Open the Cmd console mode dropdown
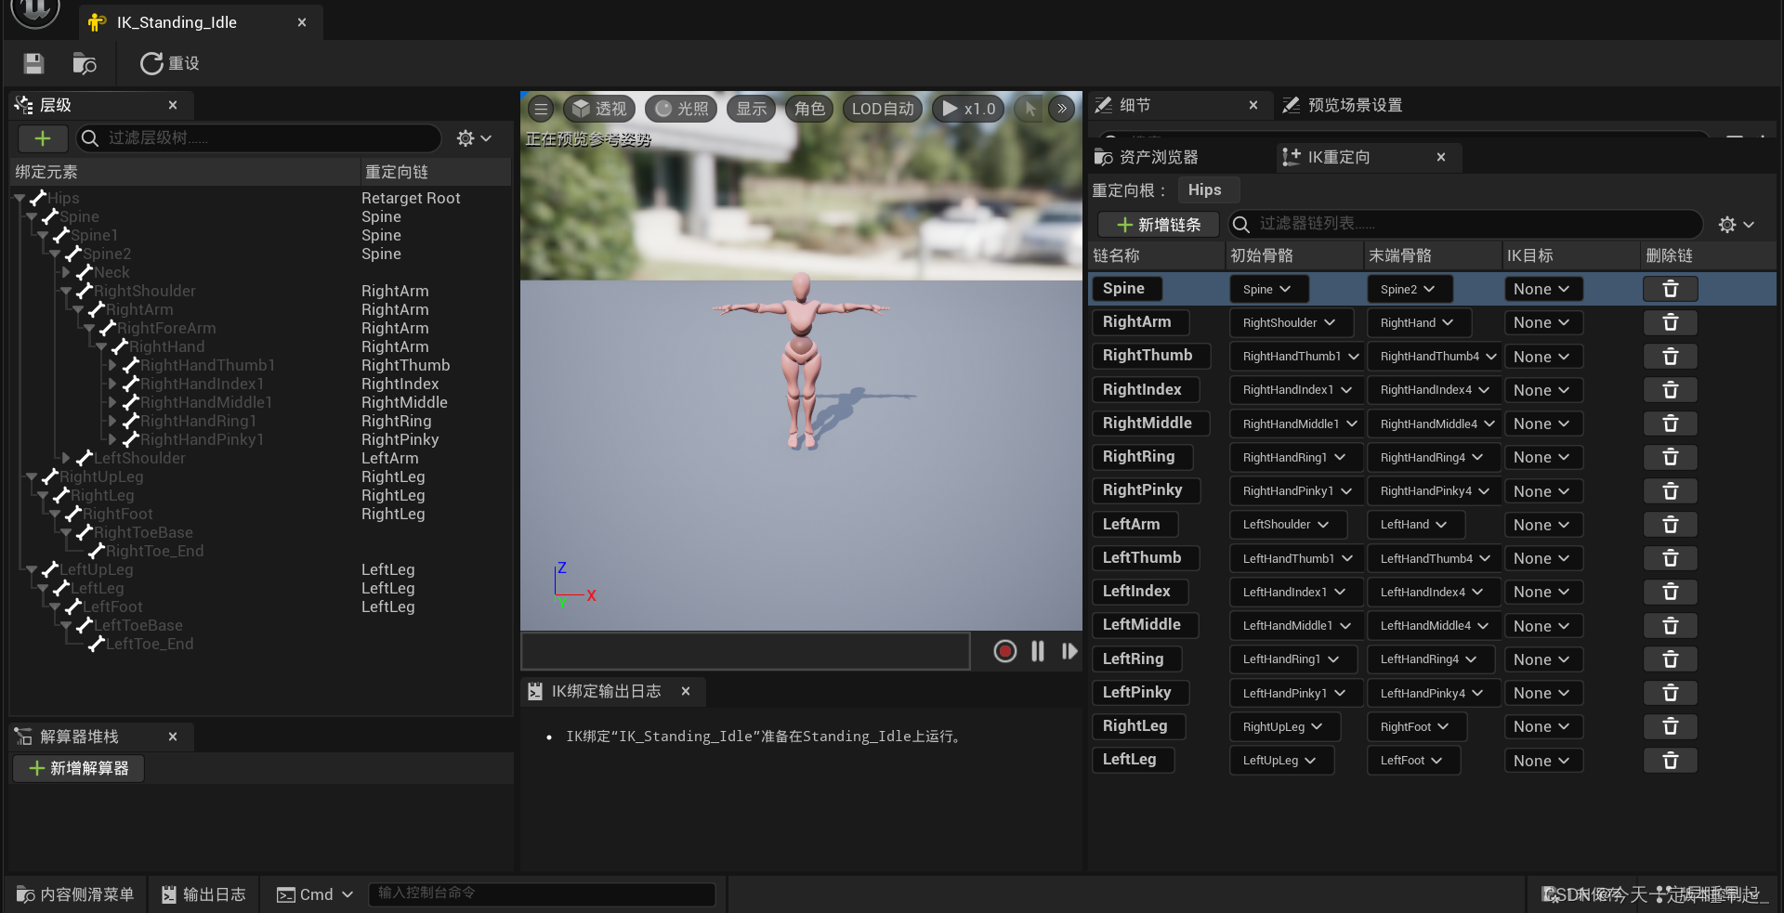 (x=316, y=893)
